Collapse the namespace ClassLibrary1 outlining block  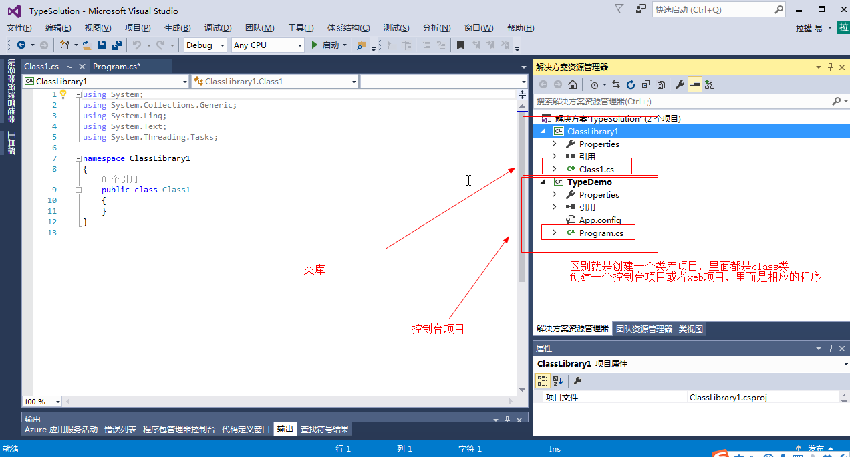[x=78, y=158]
